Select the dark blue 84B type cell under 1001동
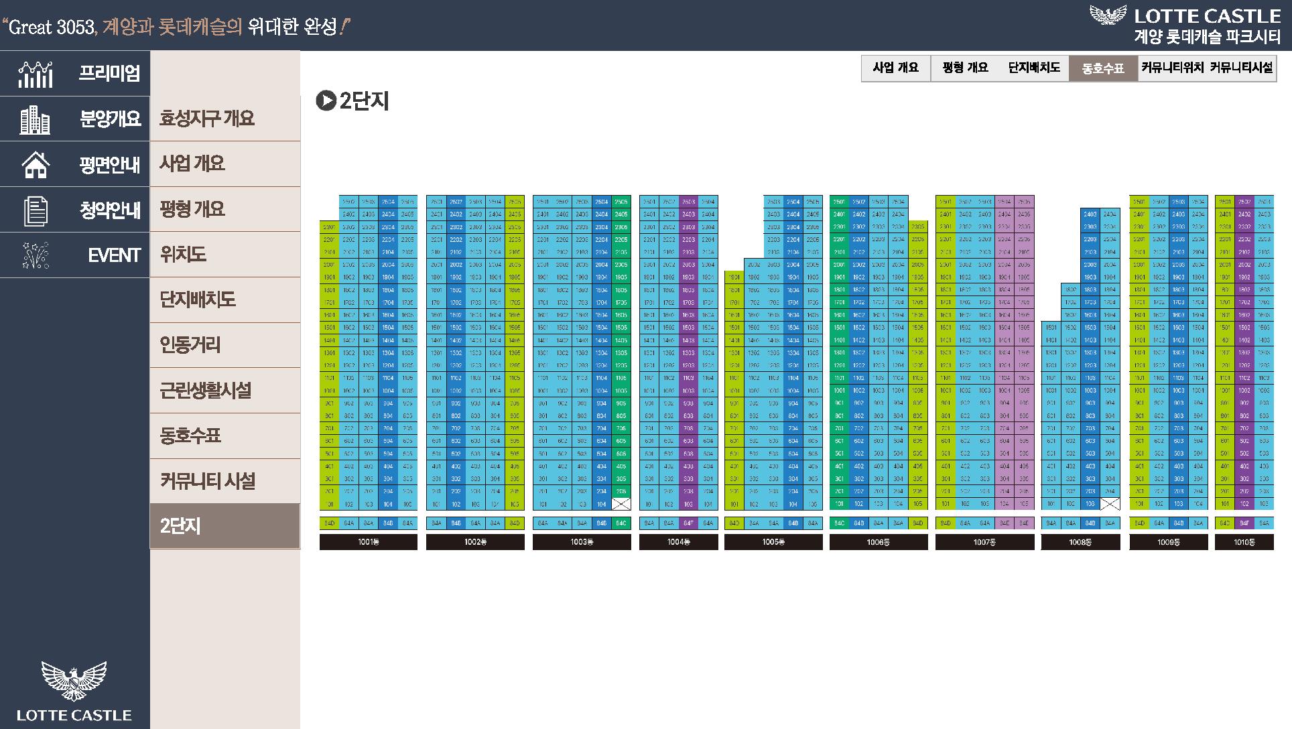The height and width of the screenshot is (729, 1292). point(388,523)
